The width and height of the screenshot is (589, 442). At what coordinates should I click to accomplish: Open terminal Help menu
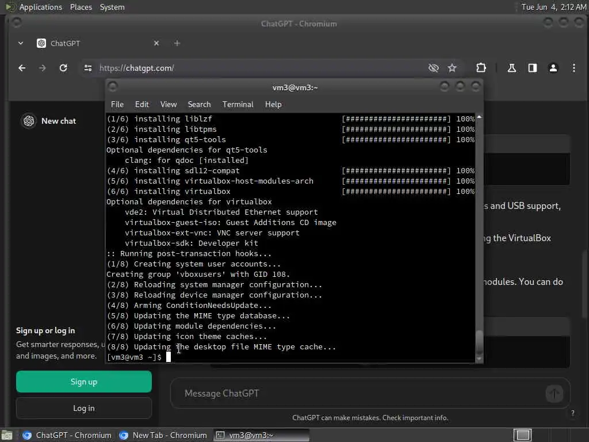click(x=273, y=105)
